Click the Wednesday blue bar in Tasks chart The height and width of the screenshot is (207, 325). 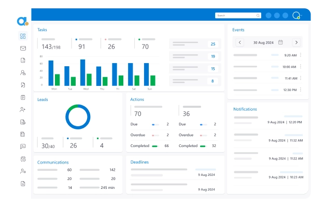(83, 72)
